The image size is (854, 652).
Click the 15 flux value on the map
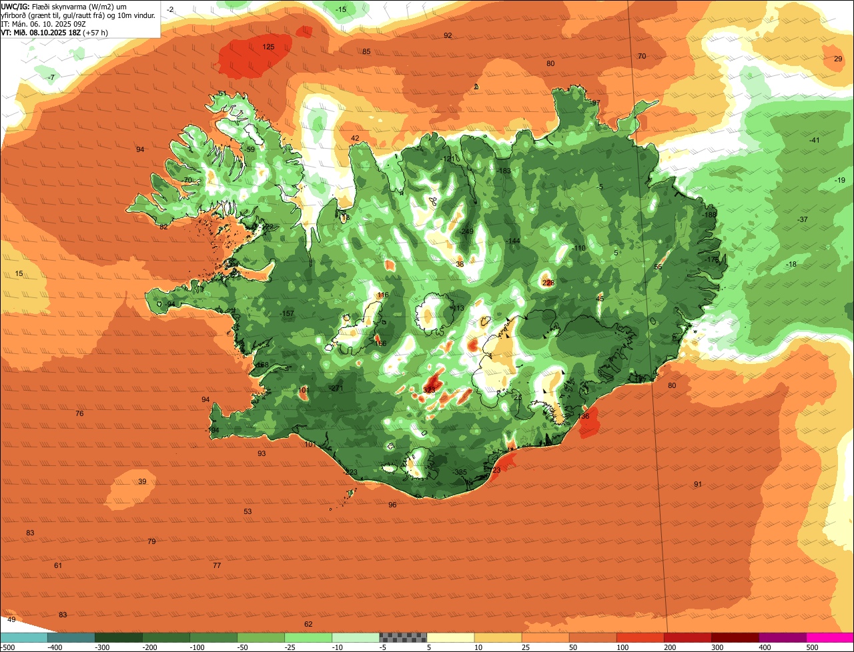(x=19, y=273)
